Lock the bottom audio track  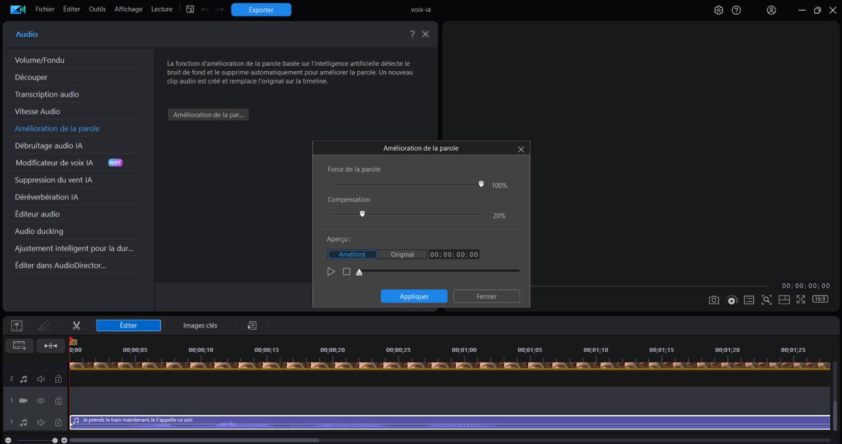tap(58, 422)
